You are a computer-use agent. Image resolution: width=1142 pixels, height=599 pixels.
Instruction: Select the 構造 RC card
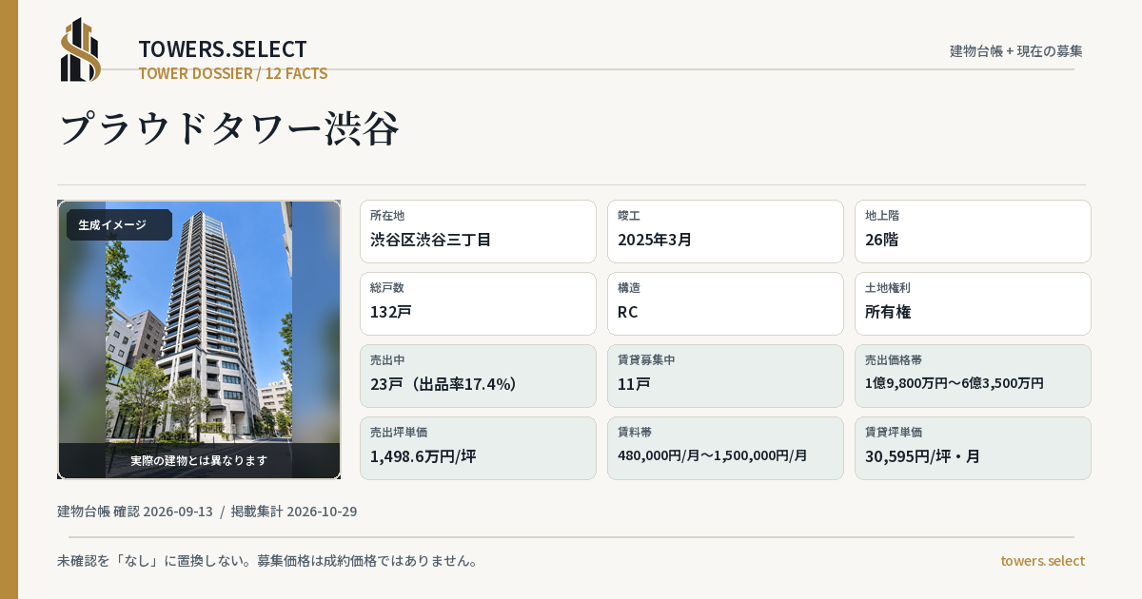(725, 303)
